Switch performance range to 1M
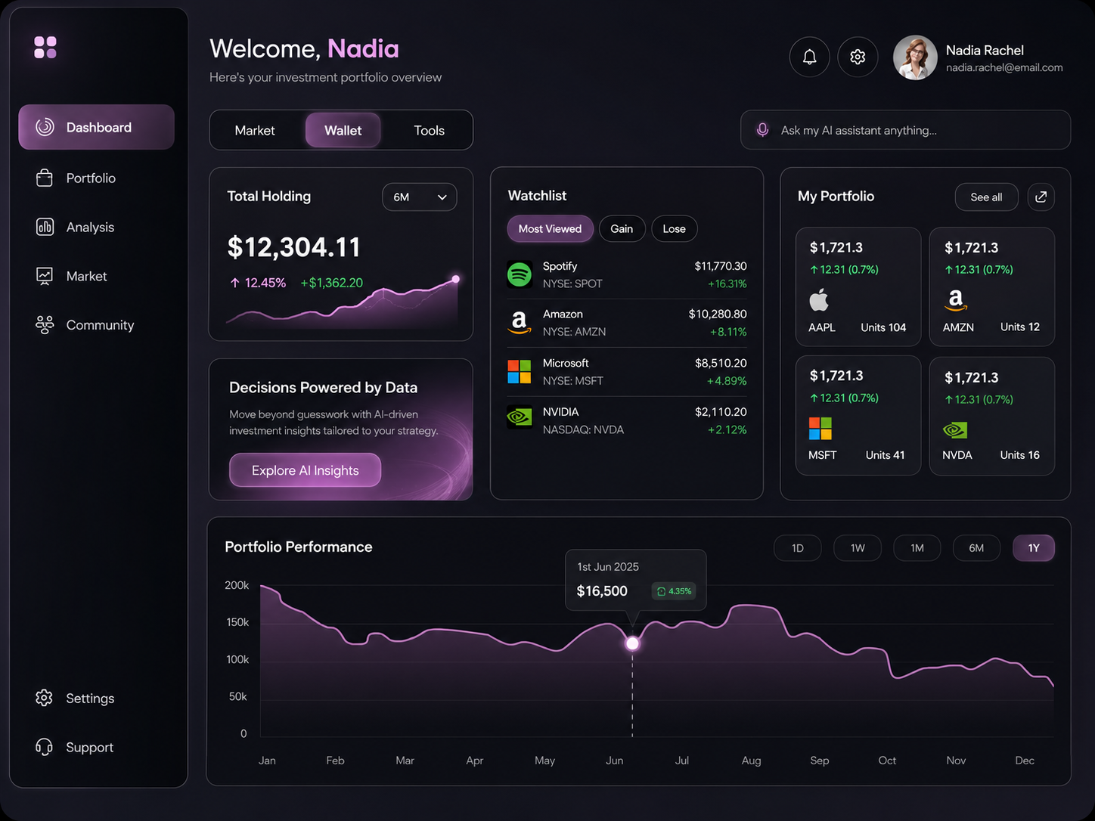Image resolution: width=1095 pixels, height=821 pixels. pos(917,548)
